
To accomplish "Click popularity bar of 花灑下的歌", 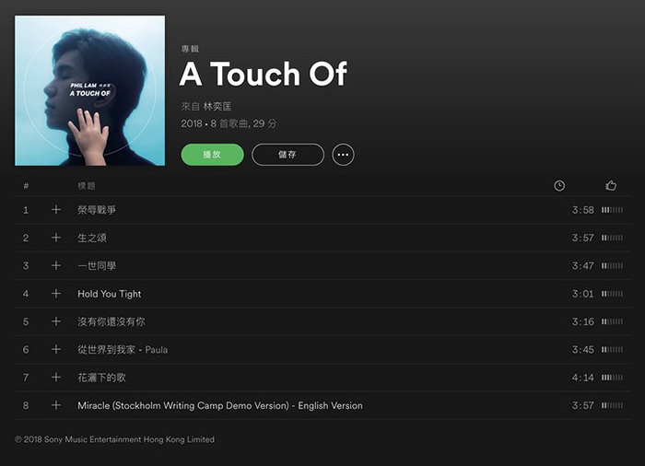I will 612,378.
